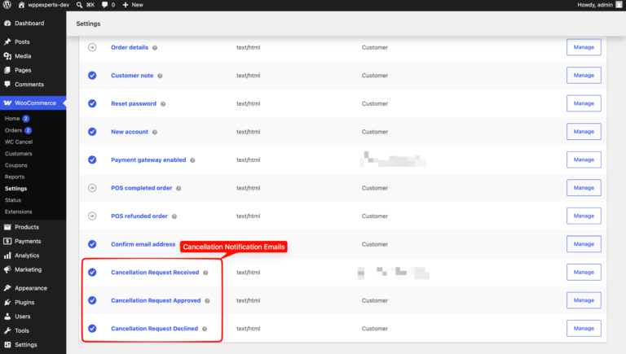The height and width of the screenshot is (354, 626).
Task: Click help icon next to Customer note
Action: [160, 76]
